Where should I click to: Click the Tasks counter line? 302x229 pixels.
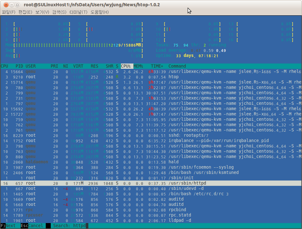point(191,45)
